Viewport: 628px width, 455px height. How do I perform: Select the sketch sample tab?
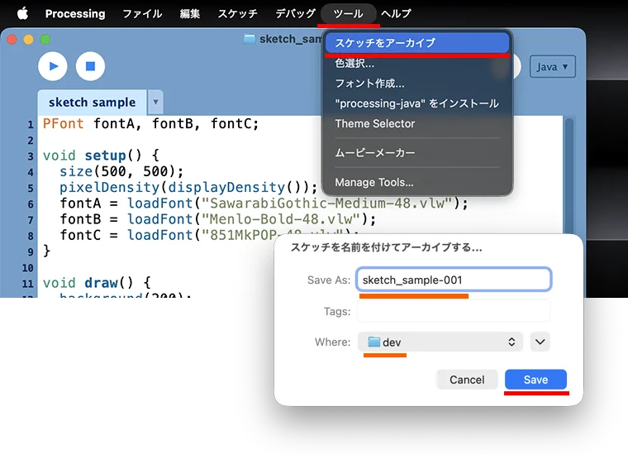[92, 103]
